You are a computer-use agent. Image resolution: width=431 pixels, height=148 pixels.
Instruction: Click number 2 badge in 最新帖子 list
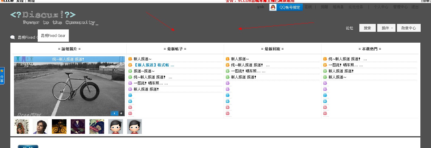130,65
